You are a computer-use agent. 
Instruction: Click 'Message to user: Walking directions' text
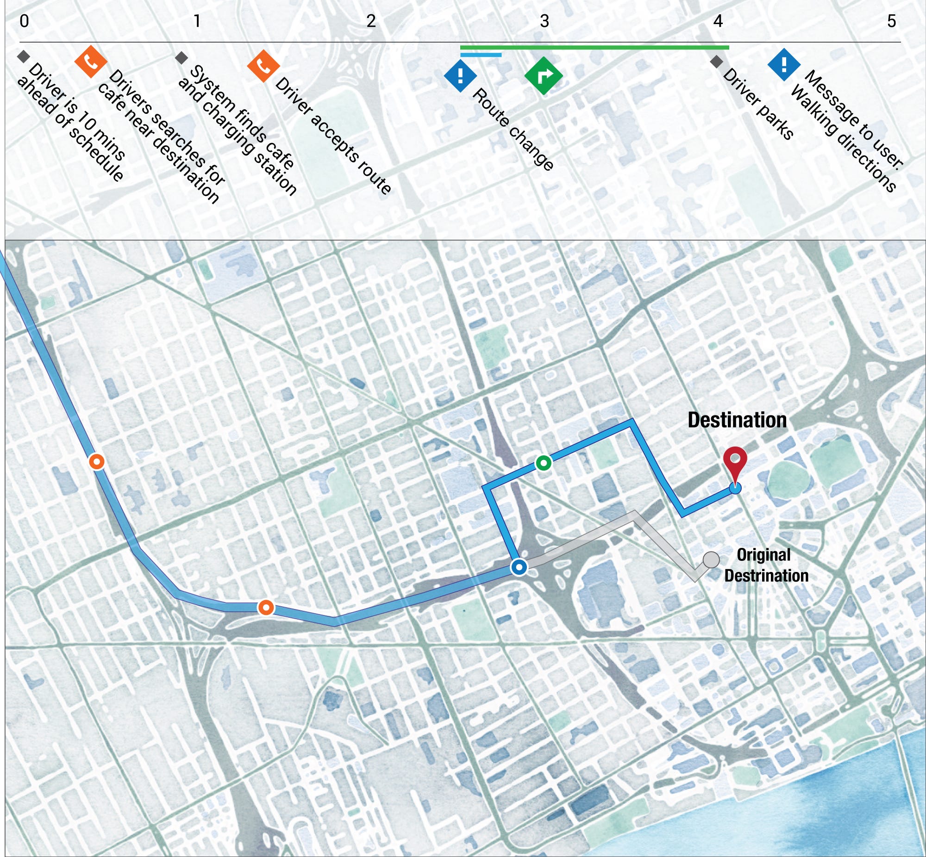(847, 131)
